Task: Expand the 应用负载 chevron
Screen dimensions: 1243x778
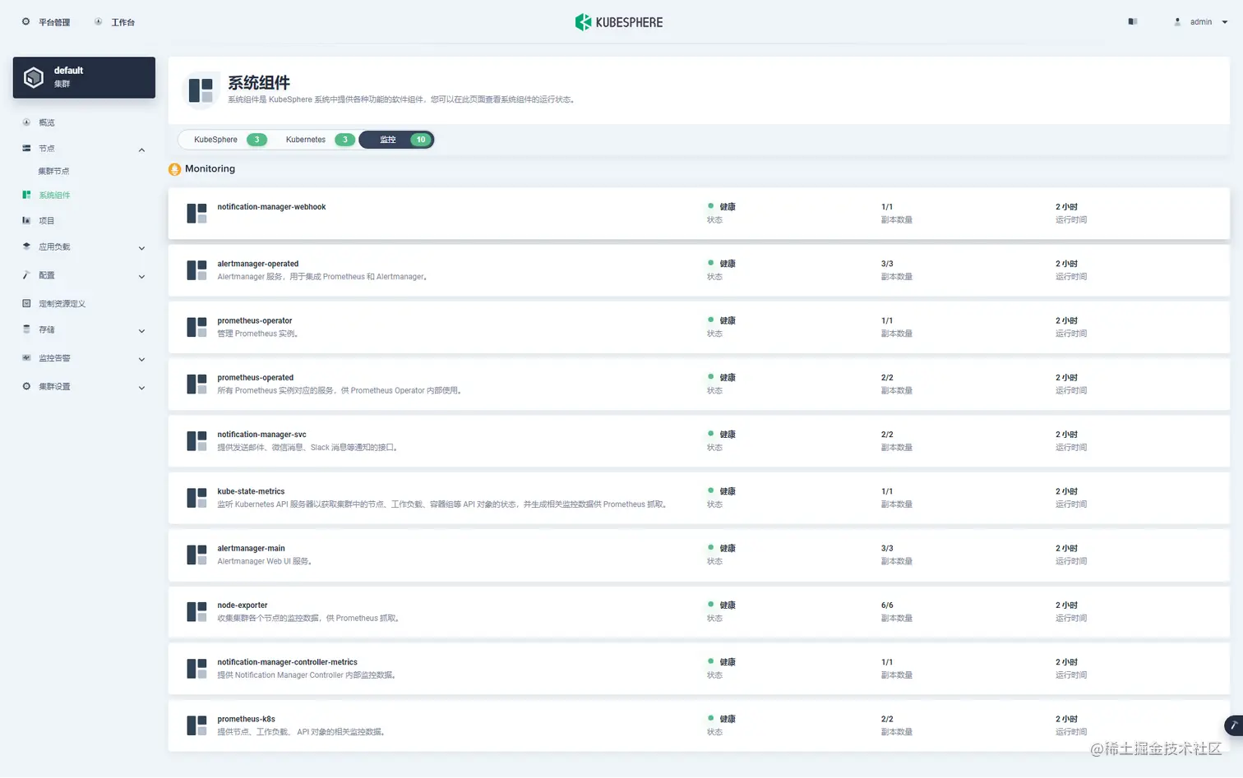Action: point(141,248)
